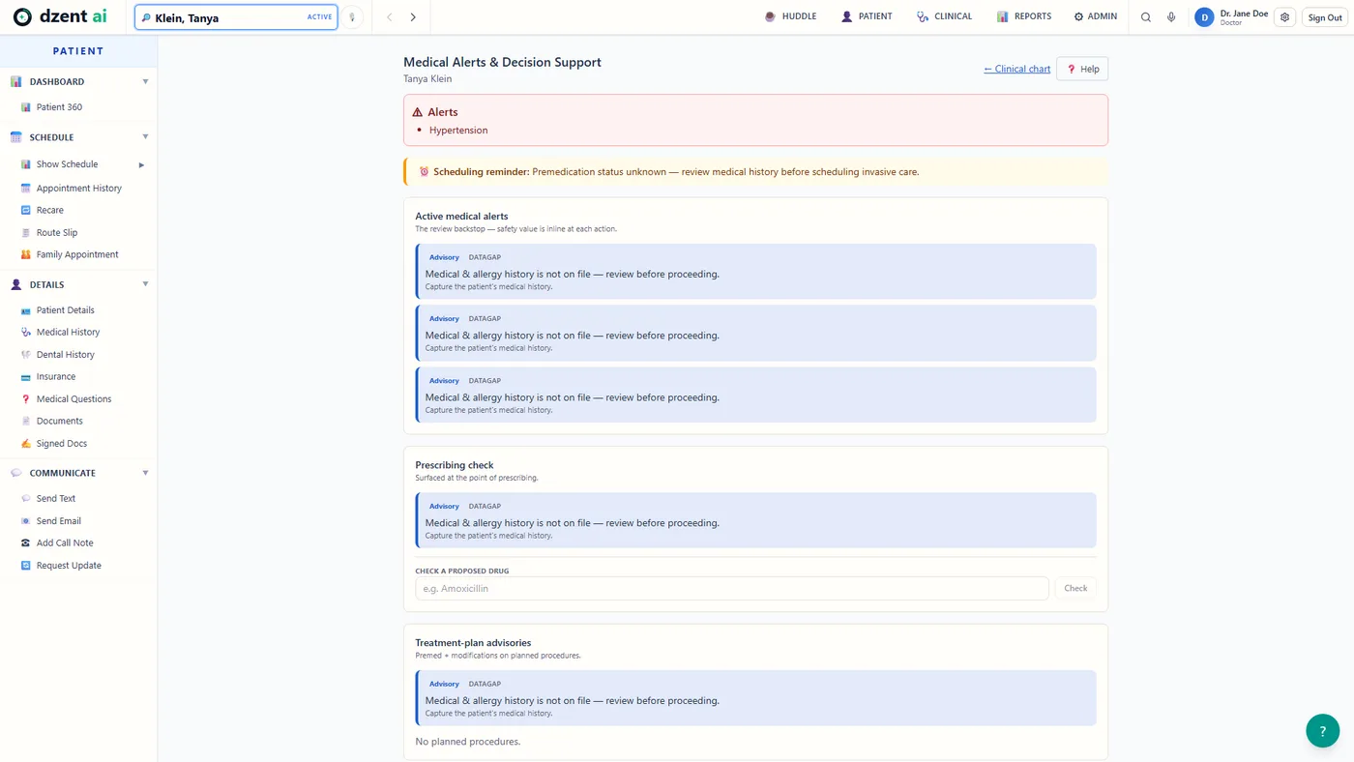1354x762 pixels.
Task: Click the Appointment History icon
Action: 26,189
